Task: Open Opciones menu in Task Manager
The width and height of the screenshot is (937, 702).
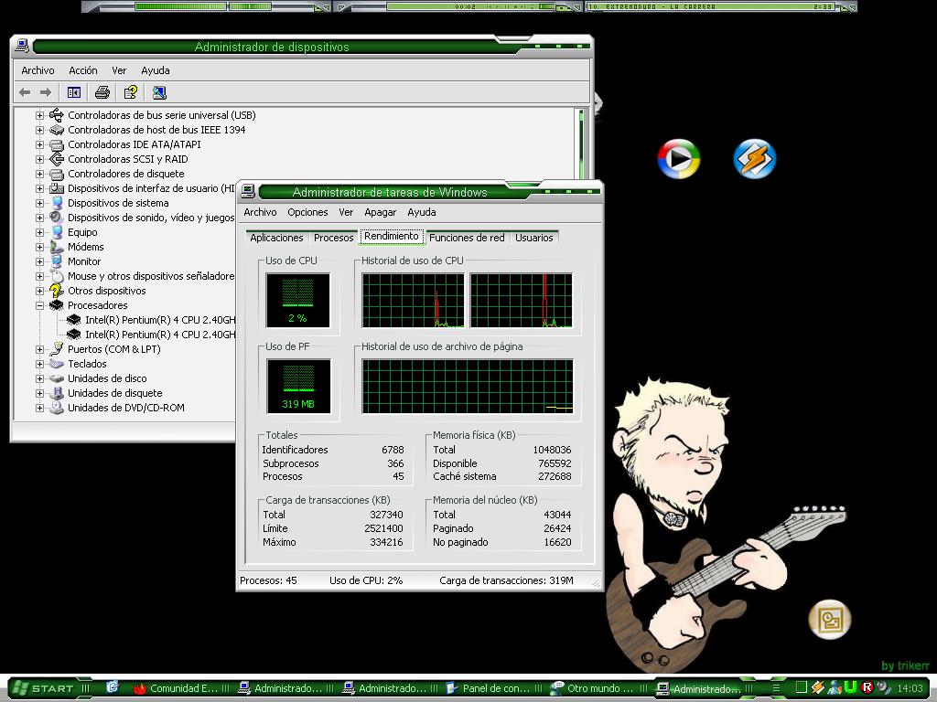Action: click(307, 212)
